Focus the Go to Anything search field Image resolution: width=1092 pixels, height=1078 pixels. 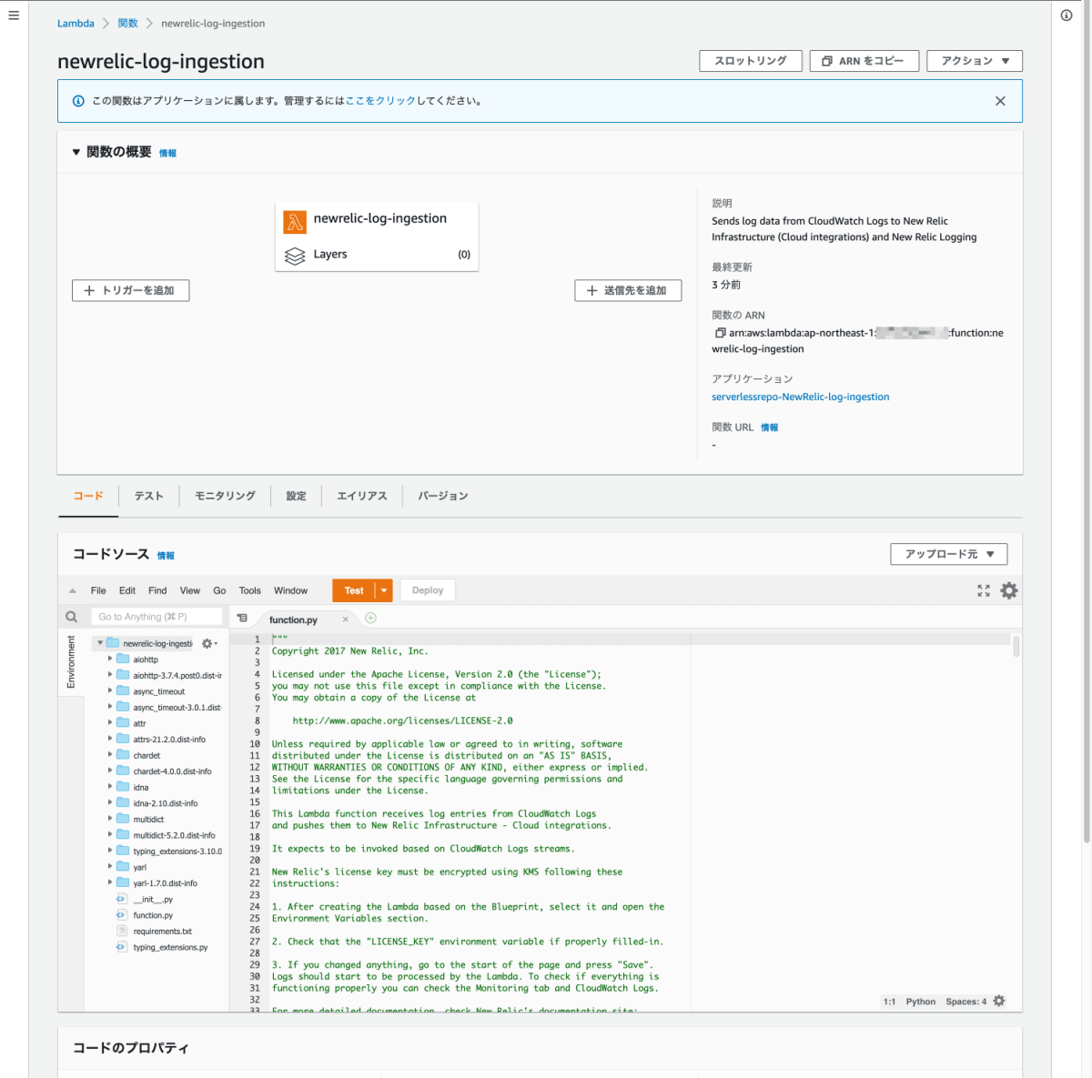(157, 617)
